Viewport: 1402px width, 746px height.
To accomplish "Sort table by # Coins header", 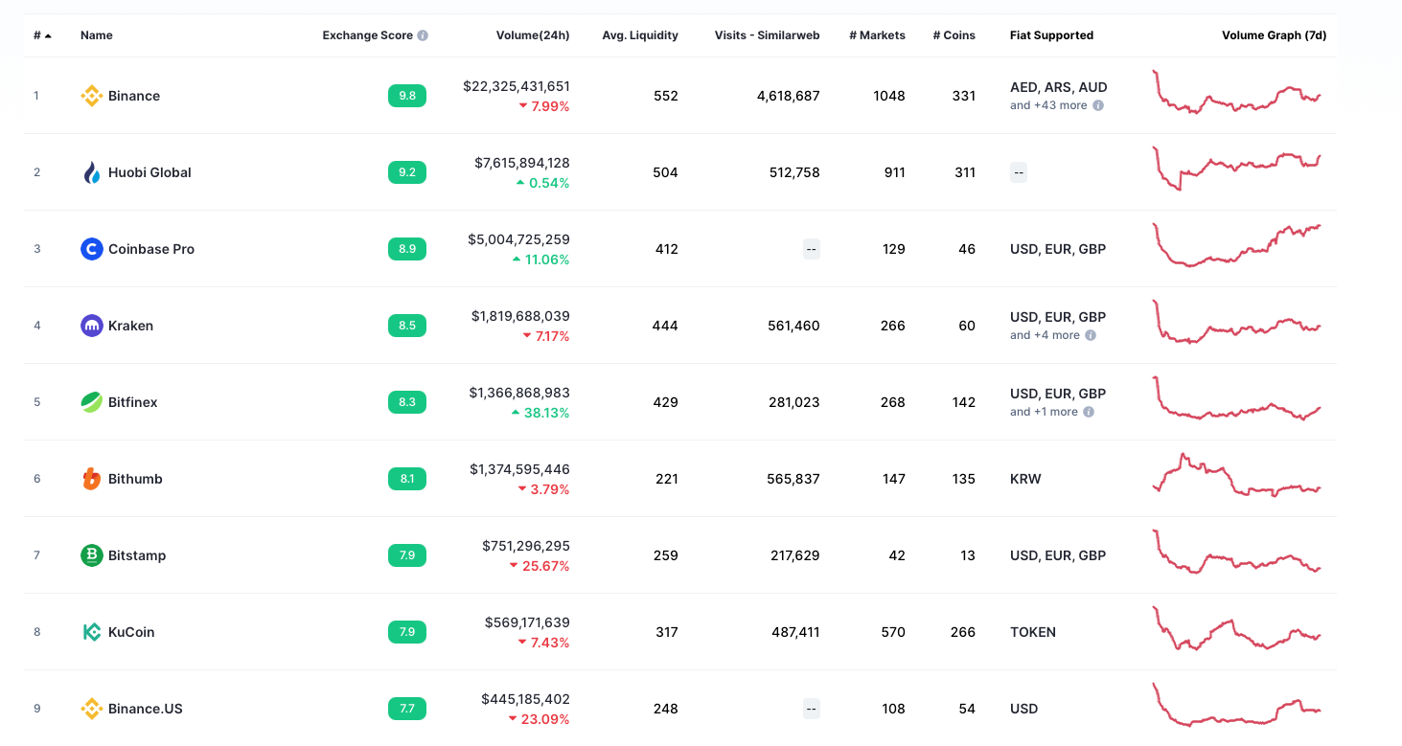I will (954, 35).
